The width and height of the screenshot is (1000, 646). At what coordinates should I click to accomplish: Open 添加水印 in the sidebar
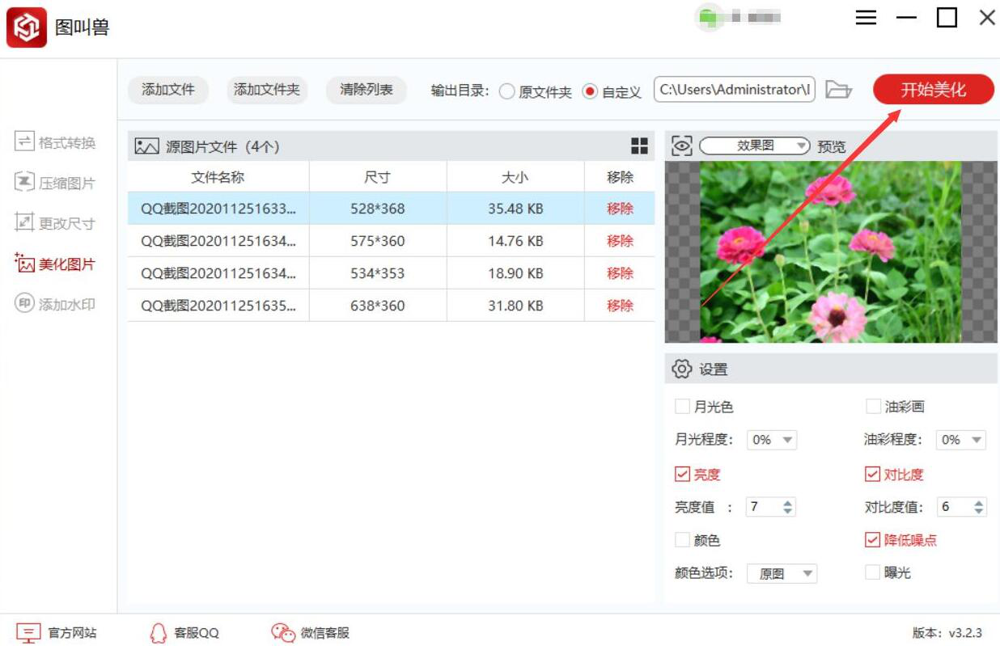click(55, 304)
